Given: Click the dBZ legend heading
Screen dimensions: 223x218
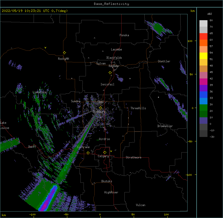Looking at the screenshot, I should (210, 14).
